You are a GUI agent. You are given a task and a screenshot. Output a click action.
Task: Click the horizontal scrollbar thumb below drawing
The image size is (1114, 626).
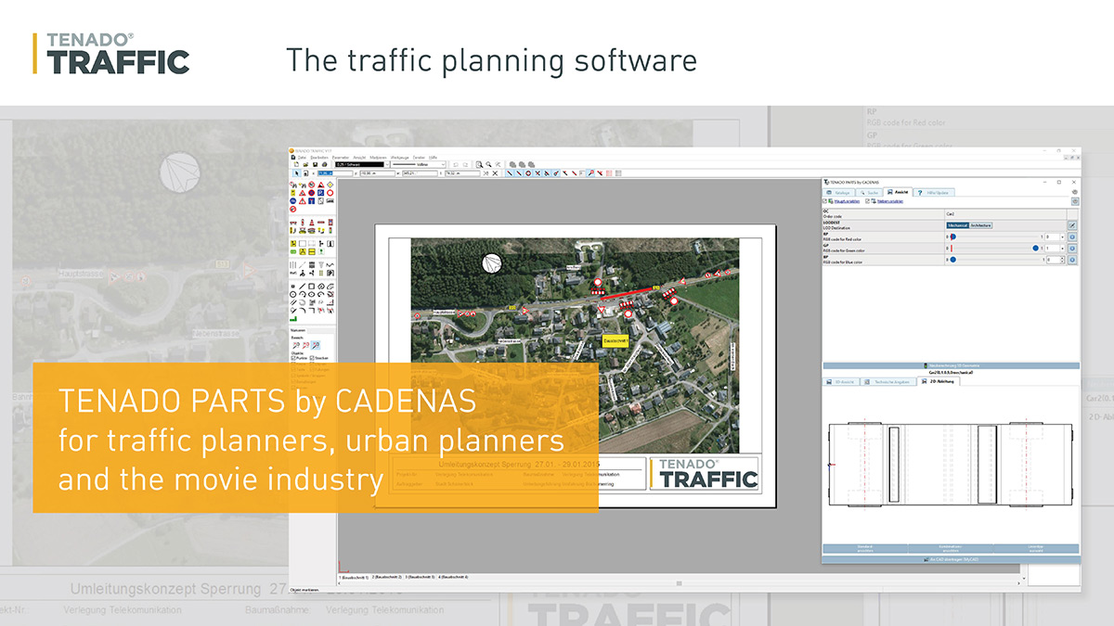679,583
